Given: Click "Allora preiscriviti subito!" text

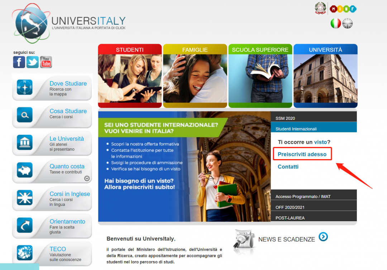Looking at the screenshot, I should coord(139,187).
